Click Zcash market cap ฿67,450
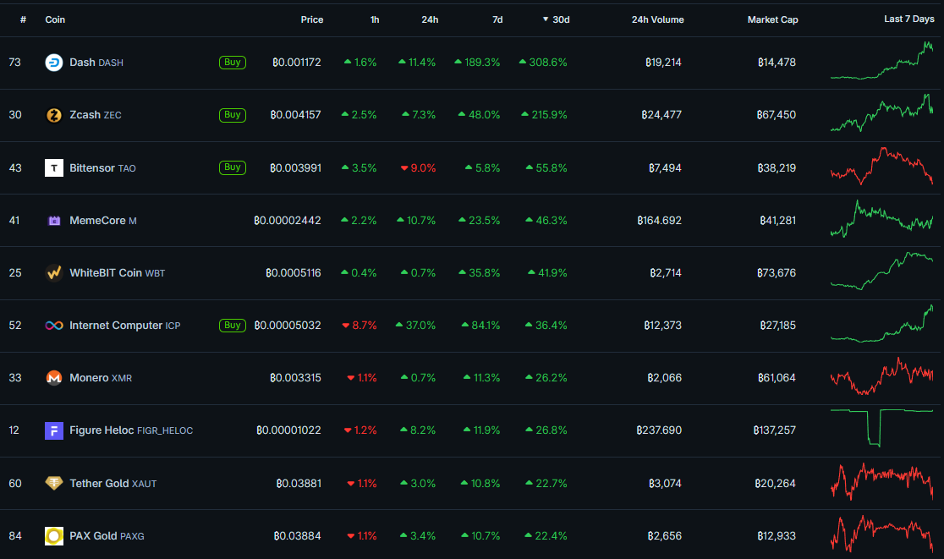The height and width of the screenshot is (559, 944). tap(776, 115)
